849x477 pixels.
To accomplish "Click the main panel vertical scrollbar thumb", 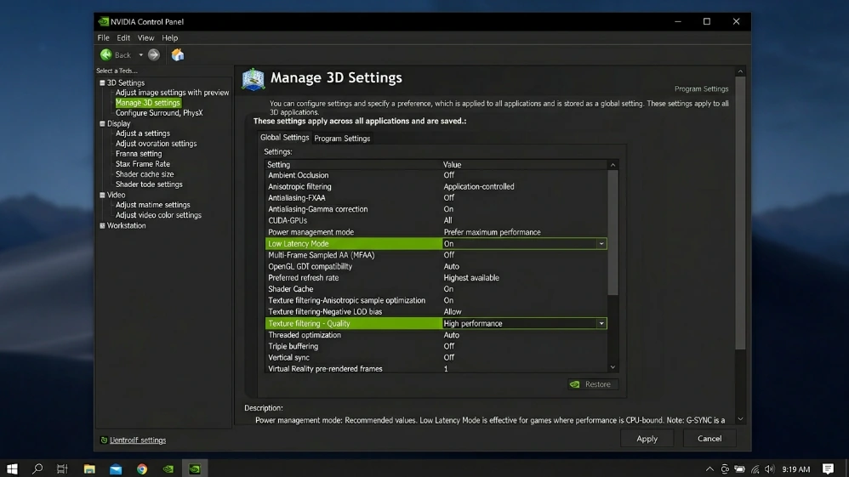I will click(x=740, y=213).
